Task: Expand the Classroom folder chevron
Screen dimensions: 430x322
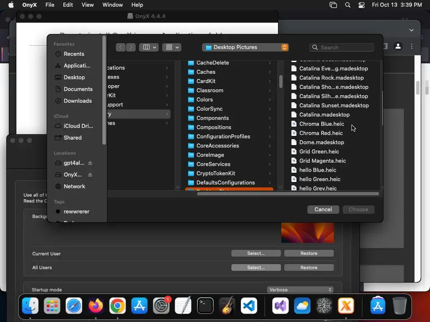Action: [x=270, y=91]
